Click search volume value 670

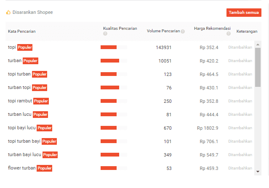[168, 128]
